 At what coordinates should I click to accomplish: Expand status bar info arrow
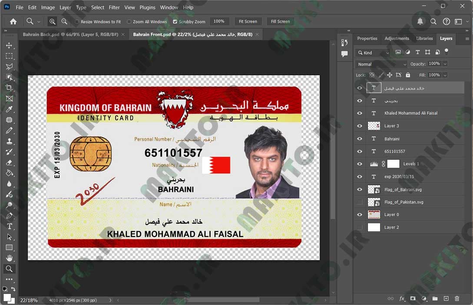[110, 300]
